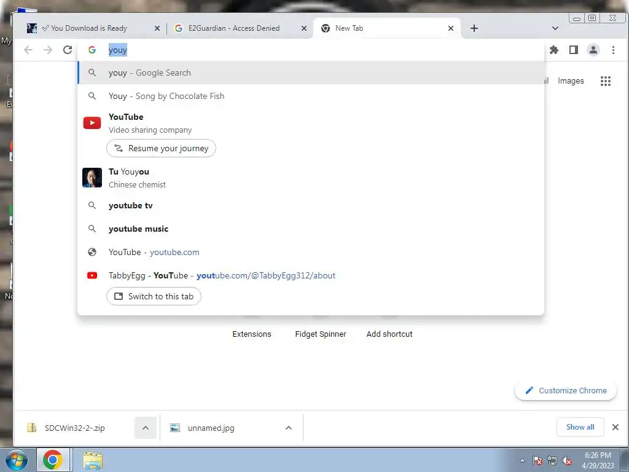Open the Windows Start menu

coord(17,460)
